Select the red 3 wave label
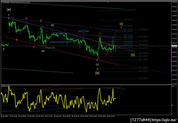This screenshot has width=178, height=123. coord(100,33)
